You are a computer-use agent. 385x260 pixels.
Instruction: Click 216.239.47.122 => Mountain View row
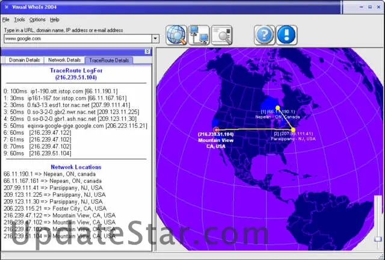60,215
